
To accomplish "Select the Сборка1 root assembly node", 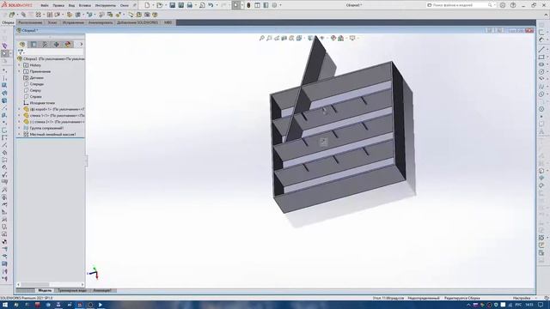I will (51, 59).
